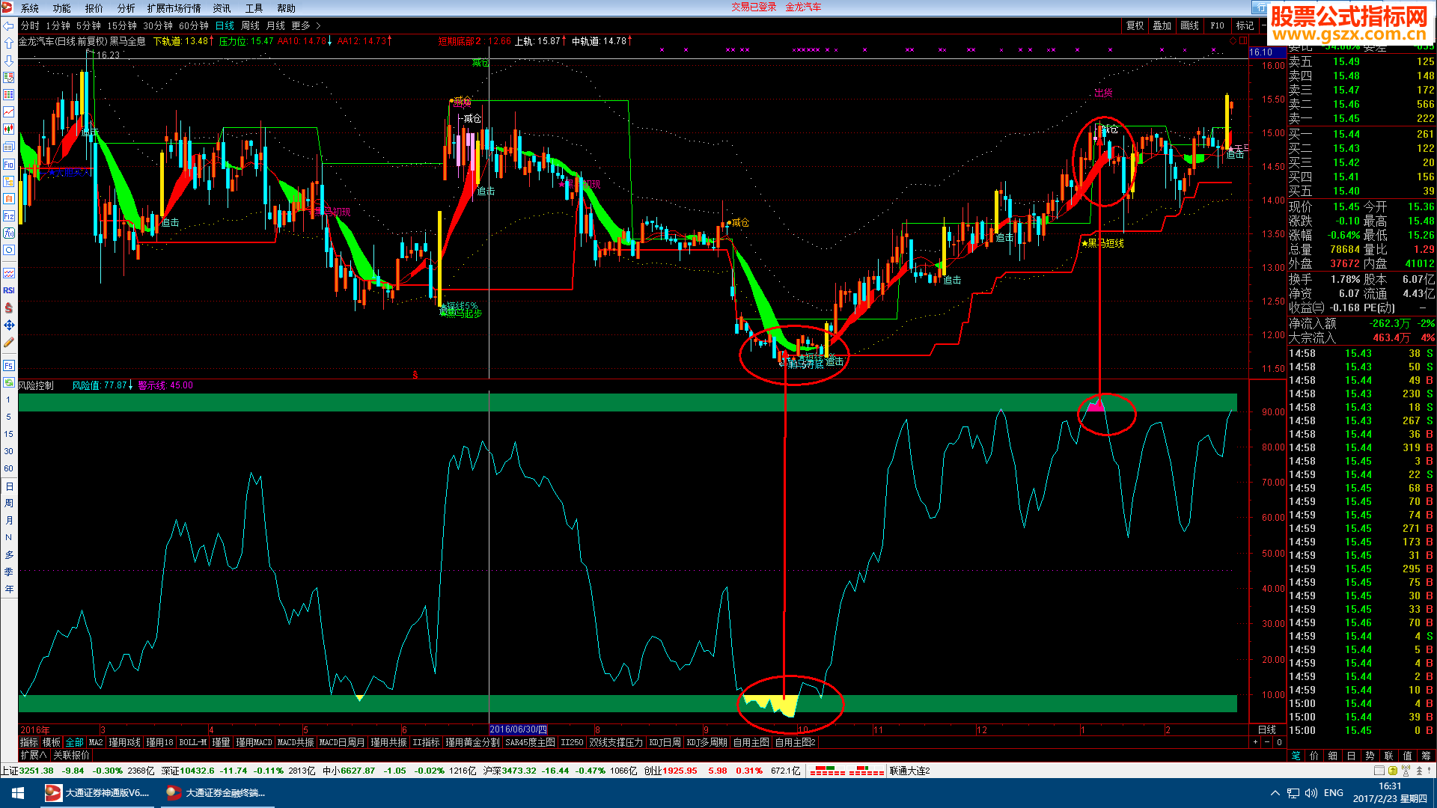Select the KDJ日周 indicator tab

point(665,742)
